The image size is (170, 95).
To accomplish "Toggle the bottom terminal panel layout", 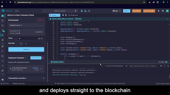I will click(x=85, y=11).
